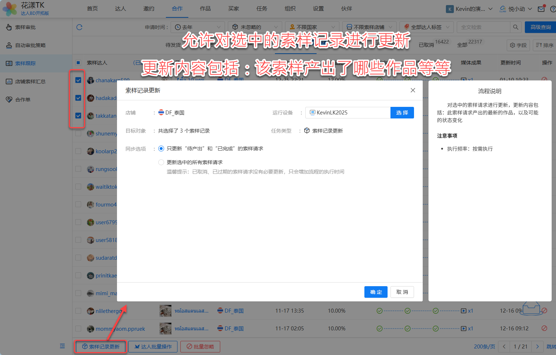Expand the 申请时间 去年 dropdown
Image resolution: width=556 pixels, height=355 pixels.
(x=198, y=27)
